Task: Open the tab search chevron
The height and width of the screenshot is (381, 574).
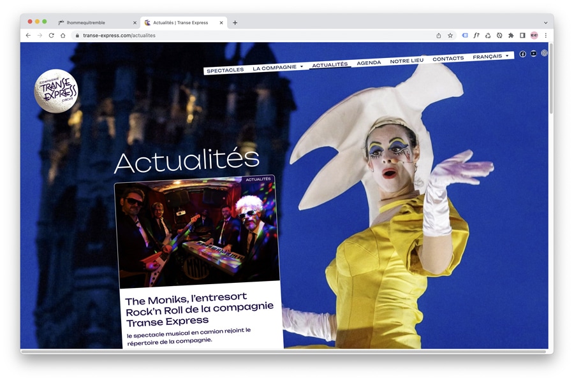Action: [545, 22]
